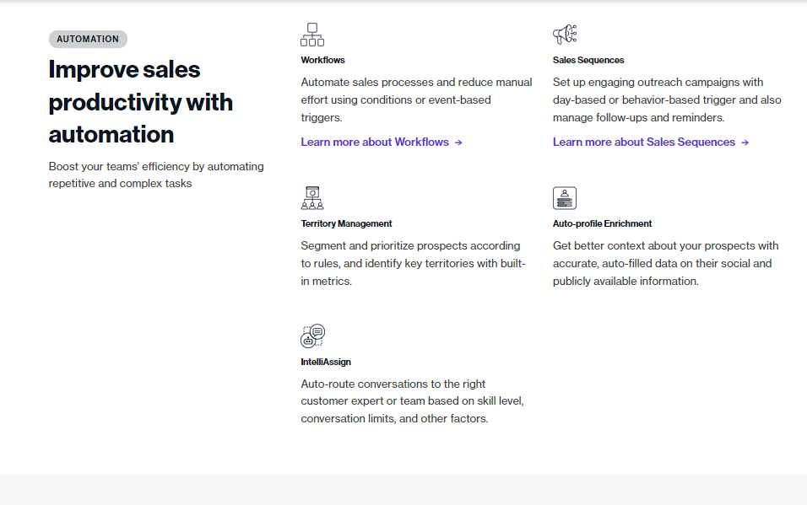Click the Sales Sequences feature title
Image resolution: width=807 pixels, height=505 pixels.
click(x=588, y=60)
